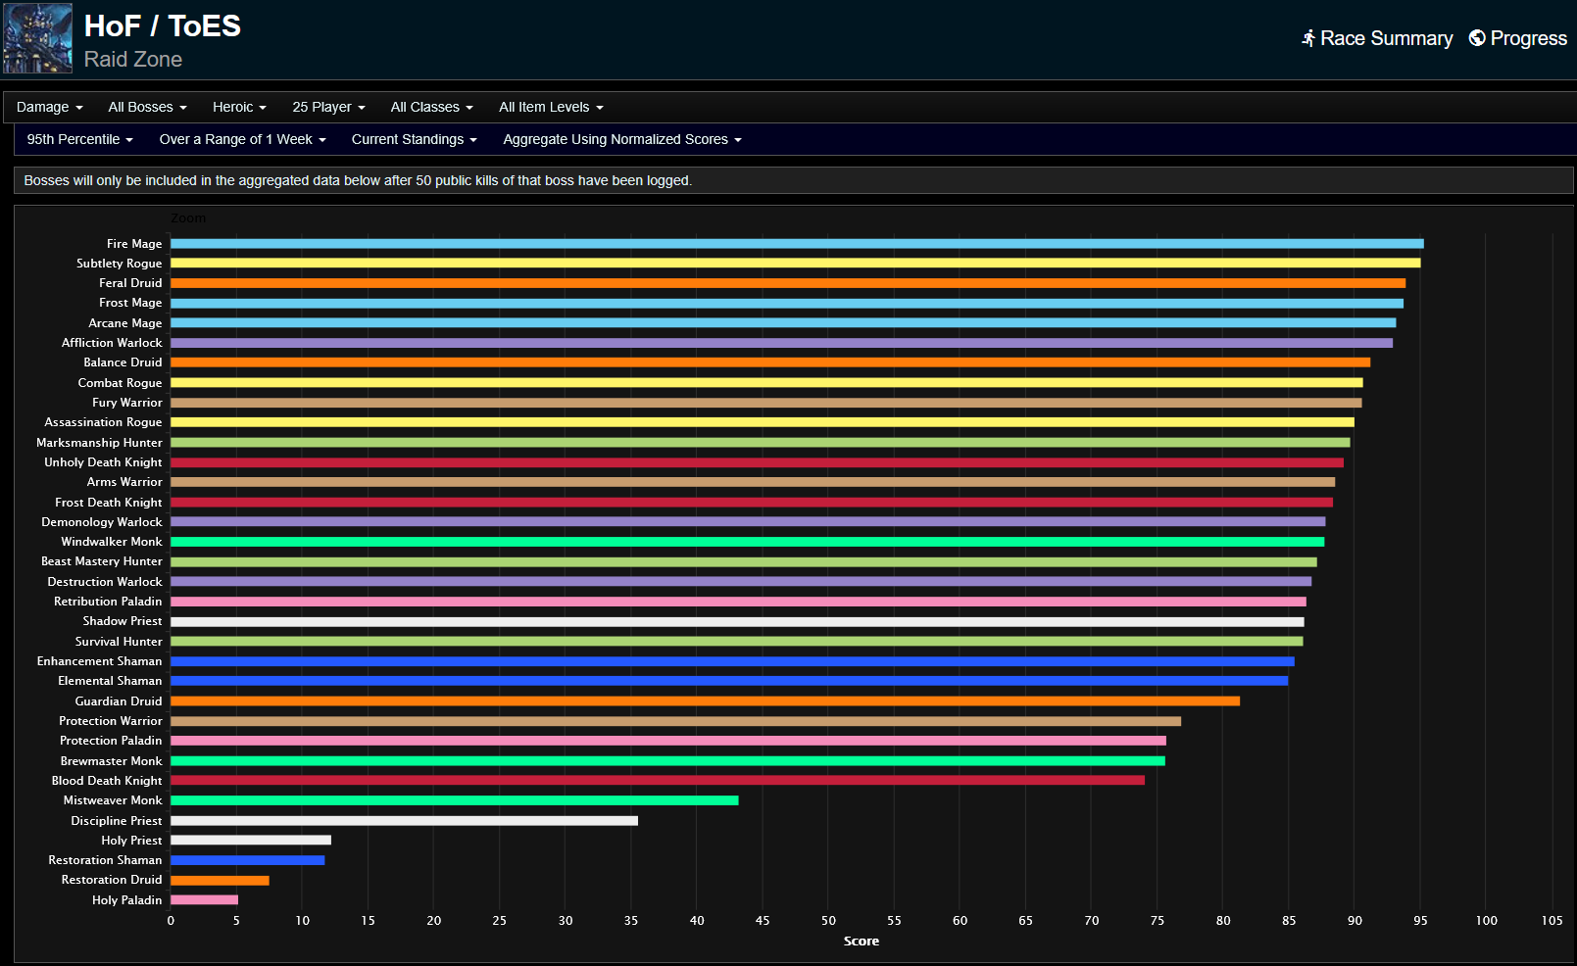Click the Progress globe icon
Image resolution: width=1577 pixels, height=966 pixels.
tap(1476, 38)
